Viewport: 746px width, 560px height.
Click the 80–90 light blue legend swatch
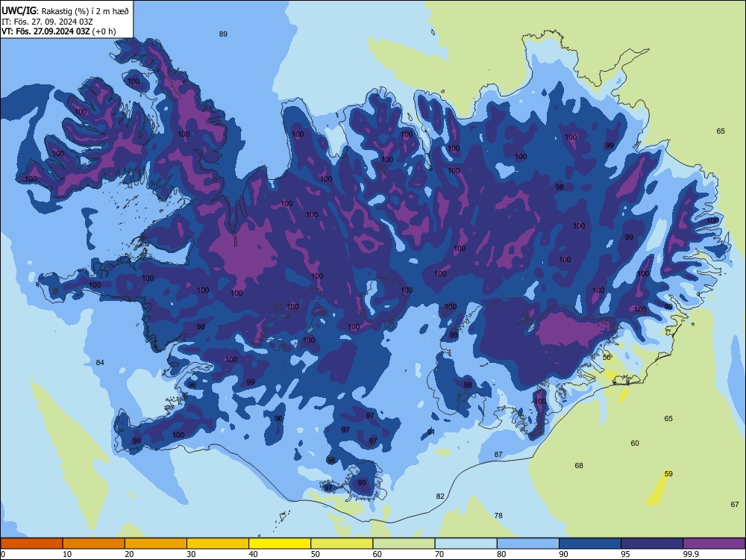(528, 544)
